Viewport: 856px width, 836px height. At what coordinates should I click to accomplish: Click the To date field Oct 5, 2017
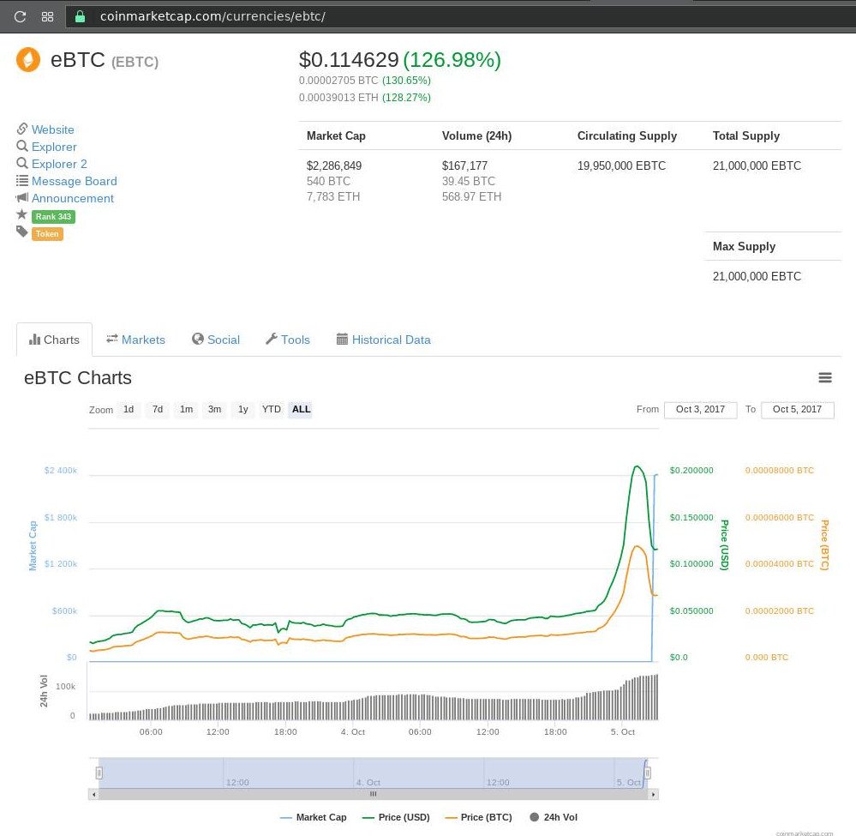coord(797,409)
